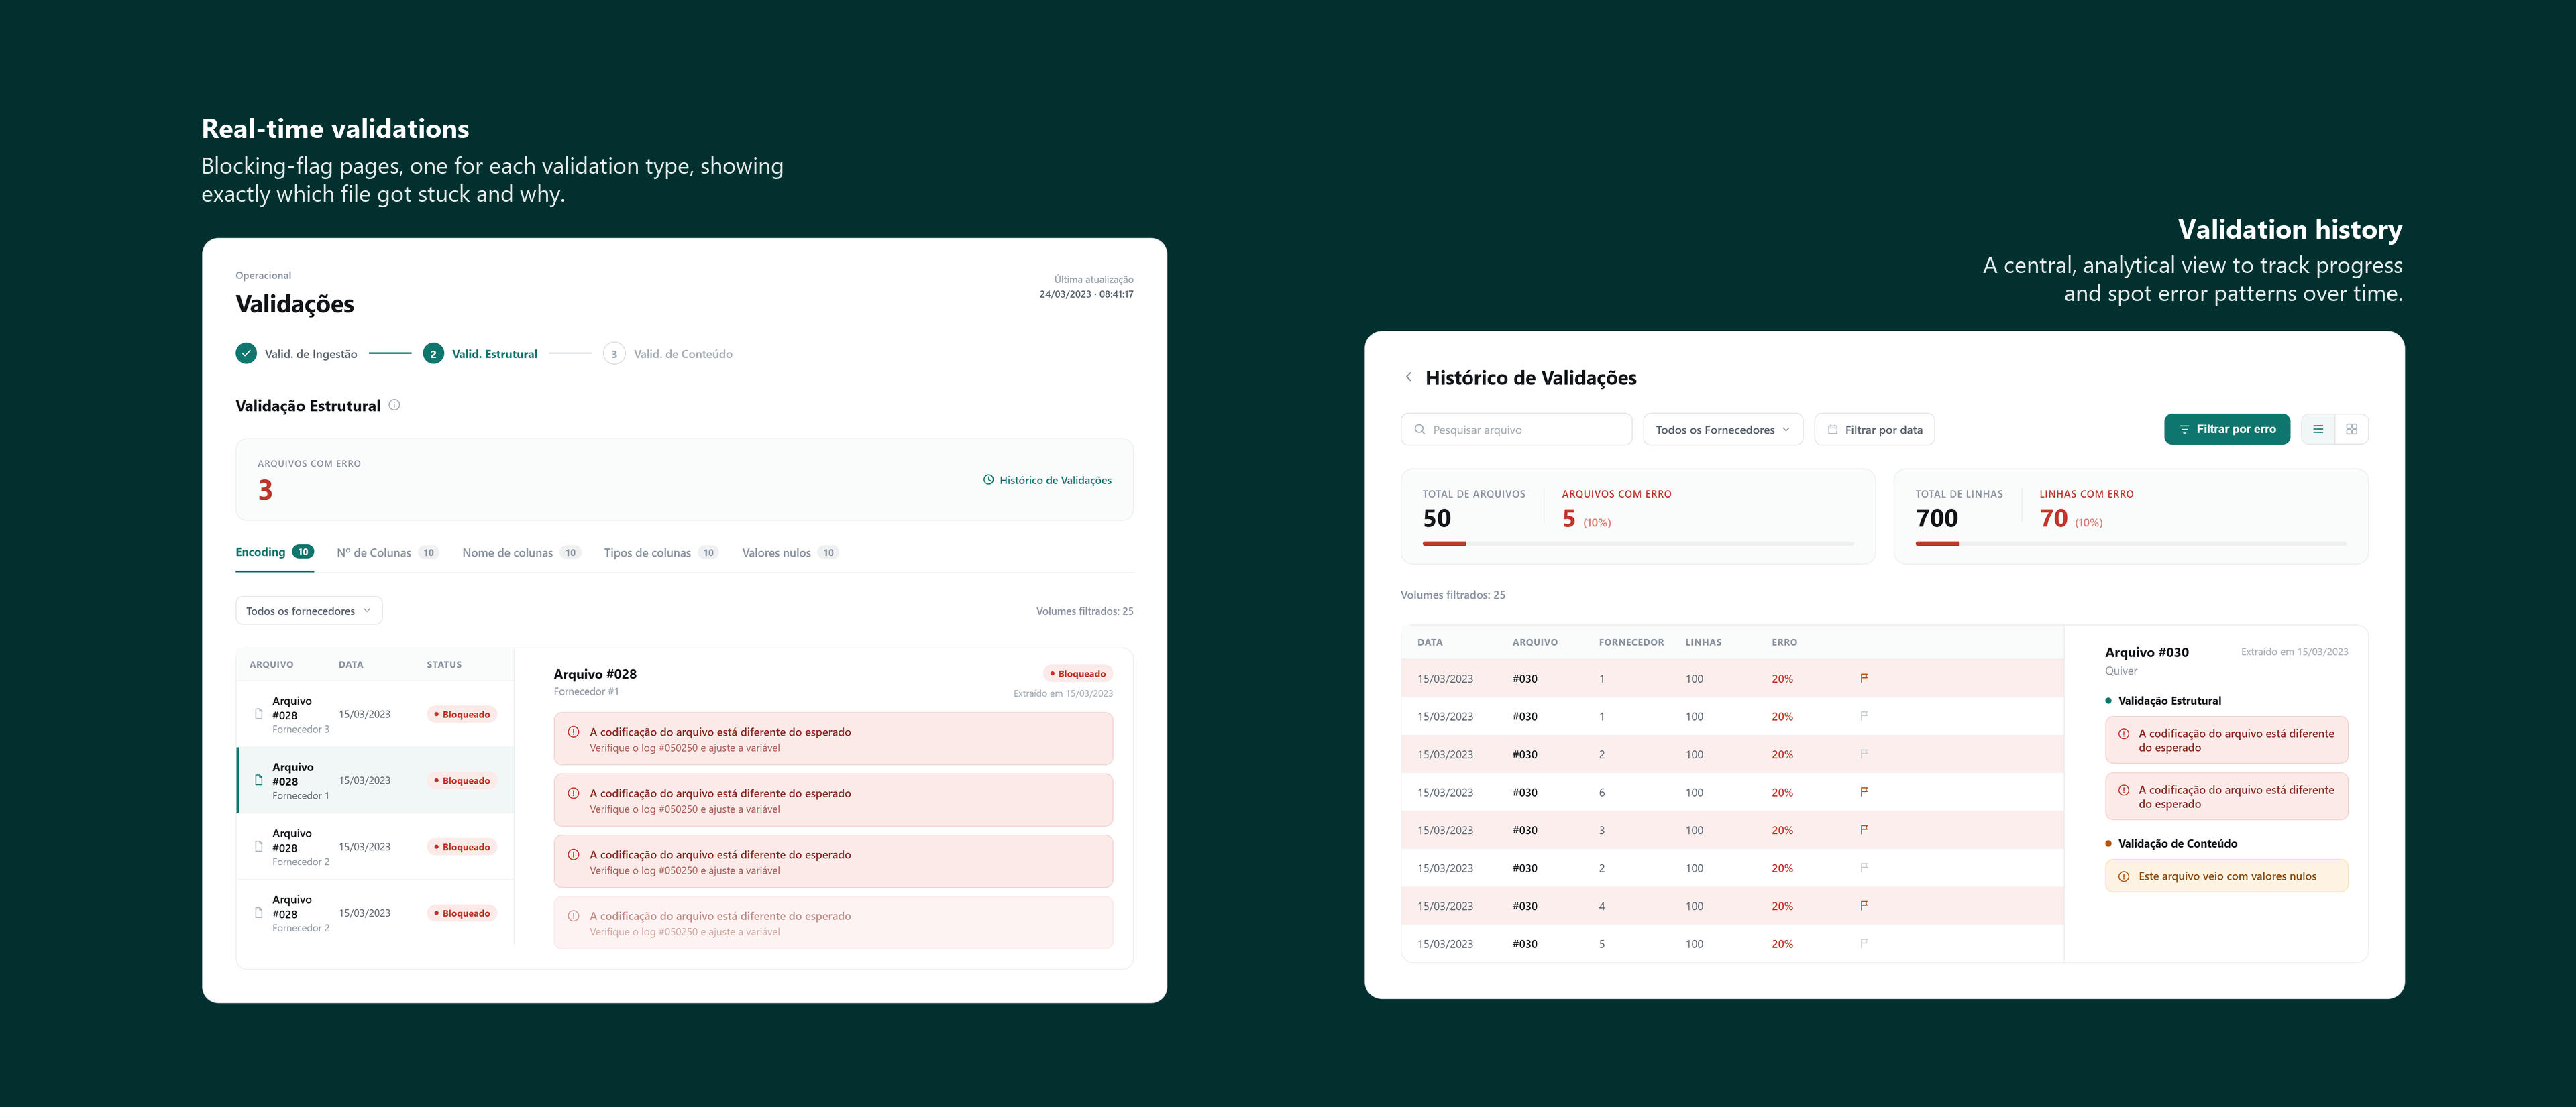The image size is (2576, 1107).
Task: Click the file icon of Arquivo #028 Fornecedor 1
Action: [259, 780]
